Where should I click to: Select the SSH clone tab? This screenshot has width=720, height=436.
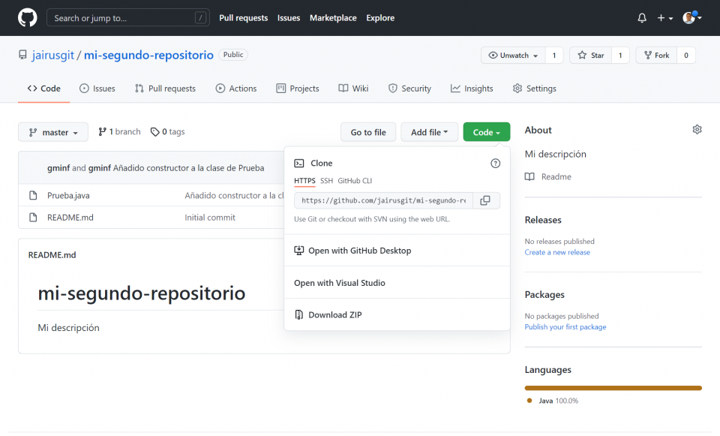(326, 181)
